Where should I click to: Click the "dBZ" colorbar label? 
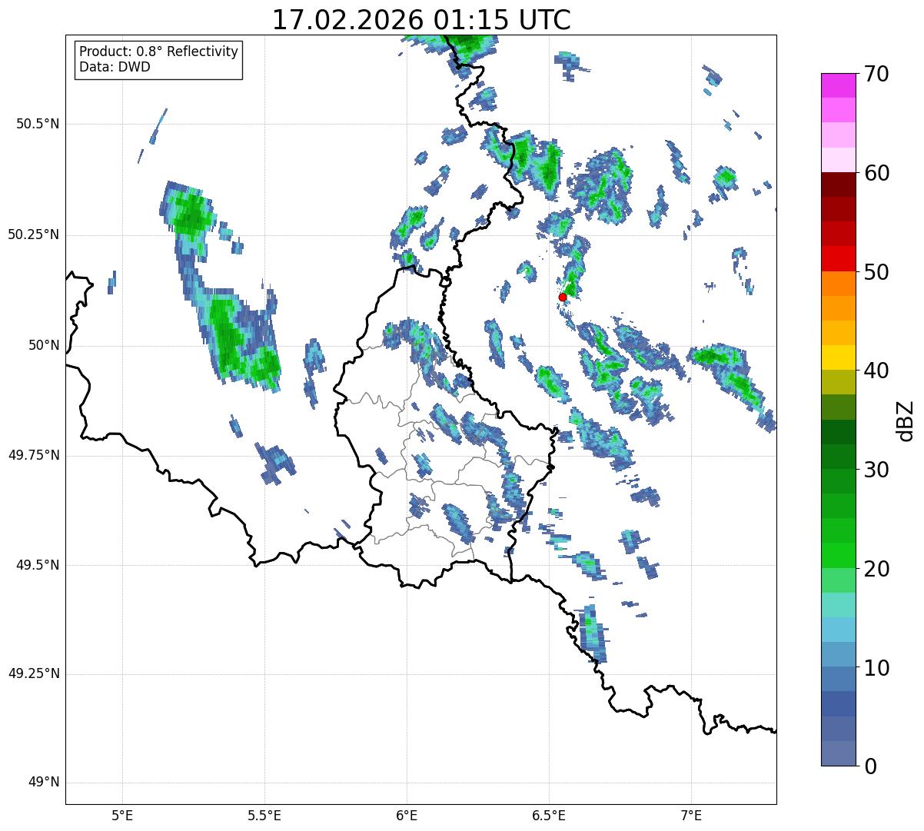pyautogui.click(x=906, y=420)
